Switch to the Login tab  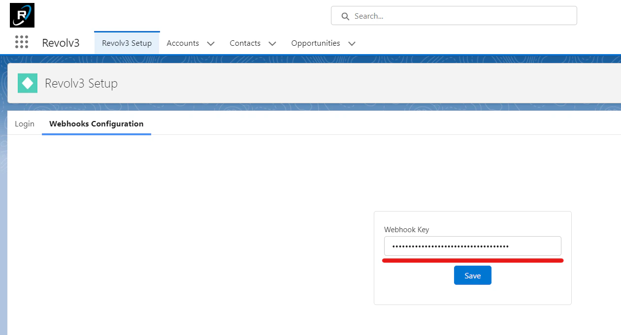tap(25, 124)
